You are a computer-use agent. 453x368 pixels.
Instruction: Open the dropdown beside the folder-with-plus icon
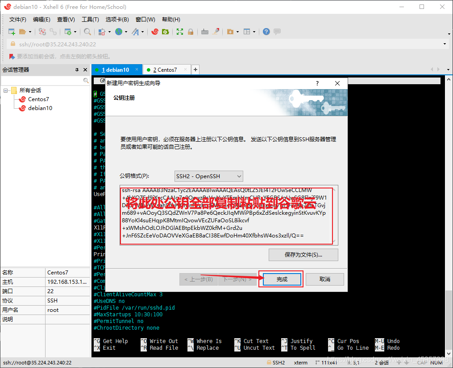pyautogui.click(x=237, y=32)
